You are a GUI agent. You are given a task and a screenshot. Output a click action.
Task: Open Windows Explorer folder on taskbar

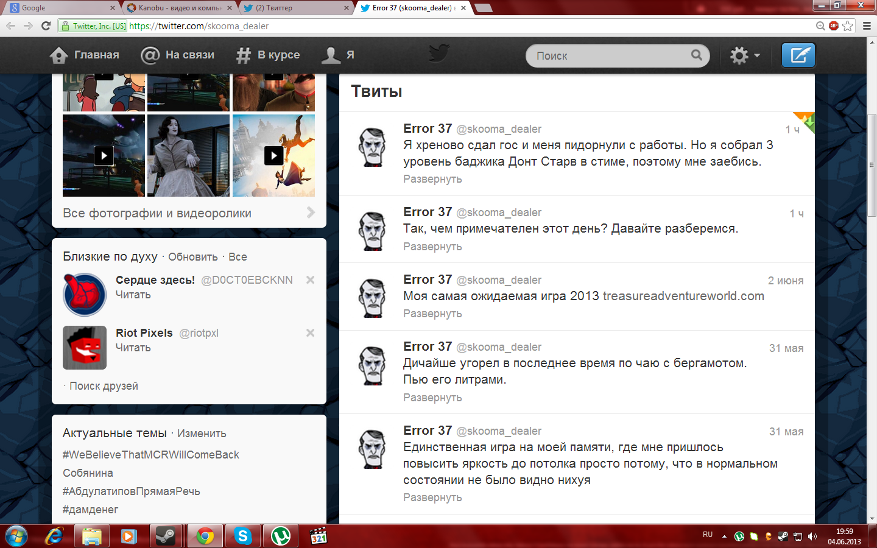coord(91,536)
